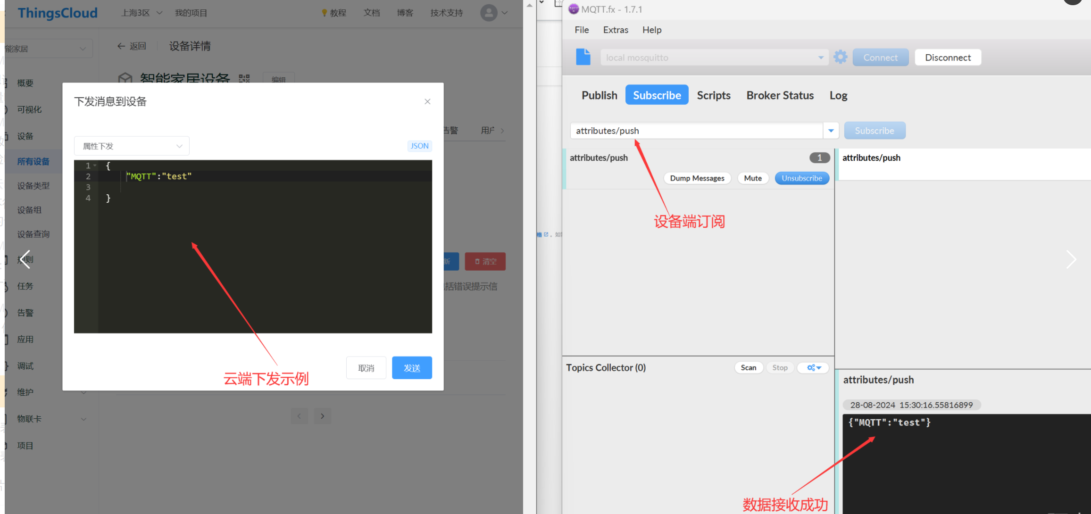Viewport: 1091px width, 514px height.
Task: Click Dump Messages for attributes/push
Action: [x=697, y=178]
